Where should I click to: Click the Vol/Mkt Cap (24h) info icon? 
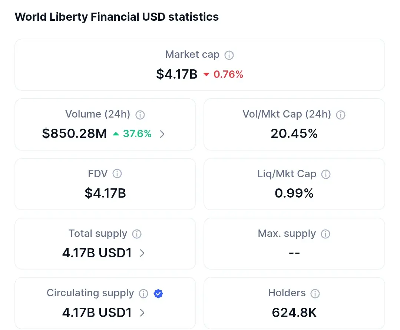click(341, 115)
